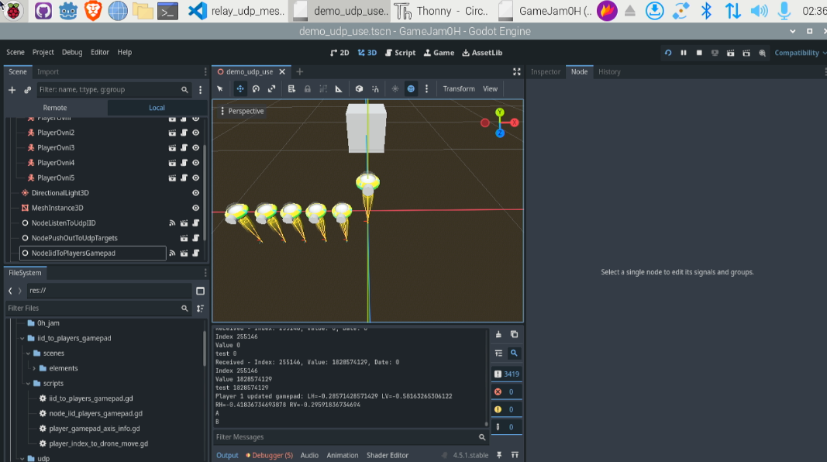Click the Scale mode tool icon
The image size is (827, 462).
tap(272, 89)
